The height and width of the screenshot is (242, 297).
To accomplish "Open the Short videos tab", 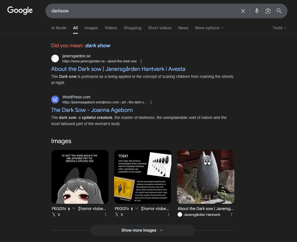I will pos(160,28).
